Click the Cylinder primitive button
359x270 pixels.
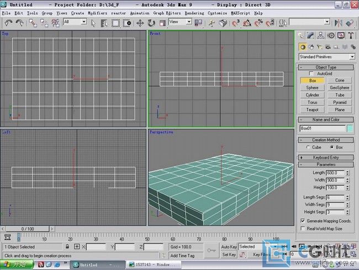(x=312, y=95)
